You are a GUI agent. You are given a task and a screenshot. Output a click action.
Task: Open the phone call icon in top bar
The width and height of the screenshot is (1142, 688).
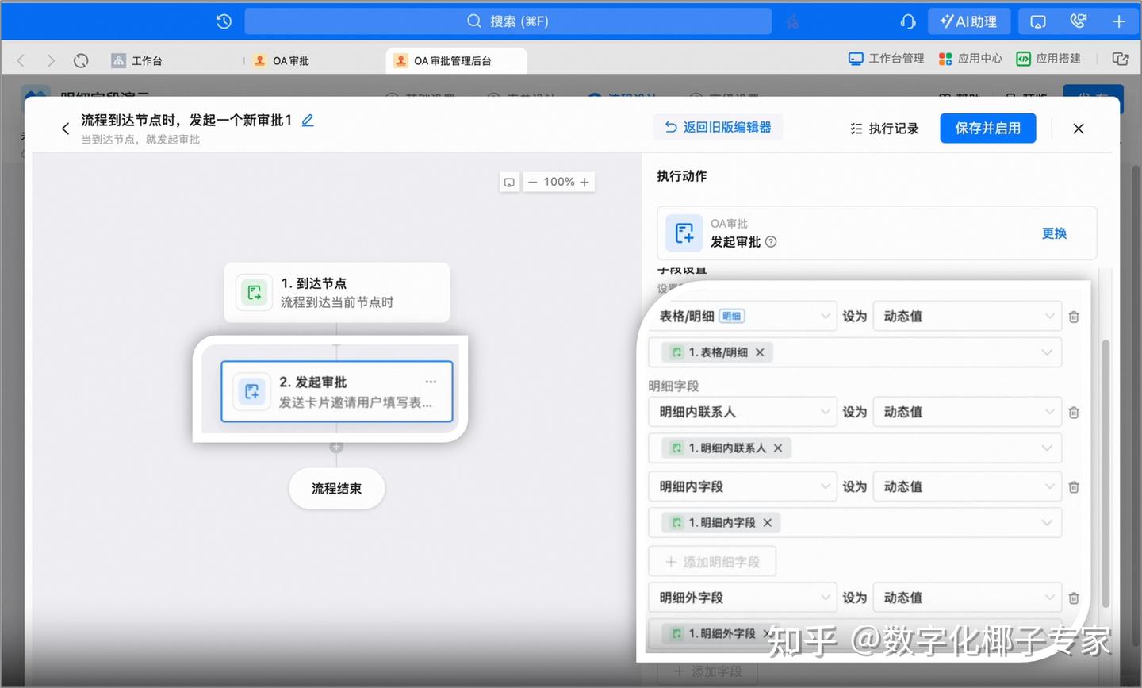coord(1079,21)
